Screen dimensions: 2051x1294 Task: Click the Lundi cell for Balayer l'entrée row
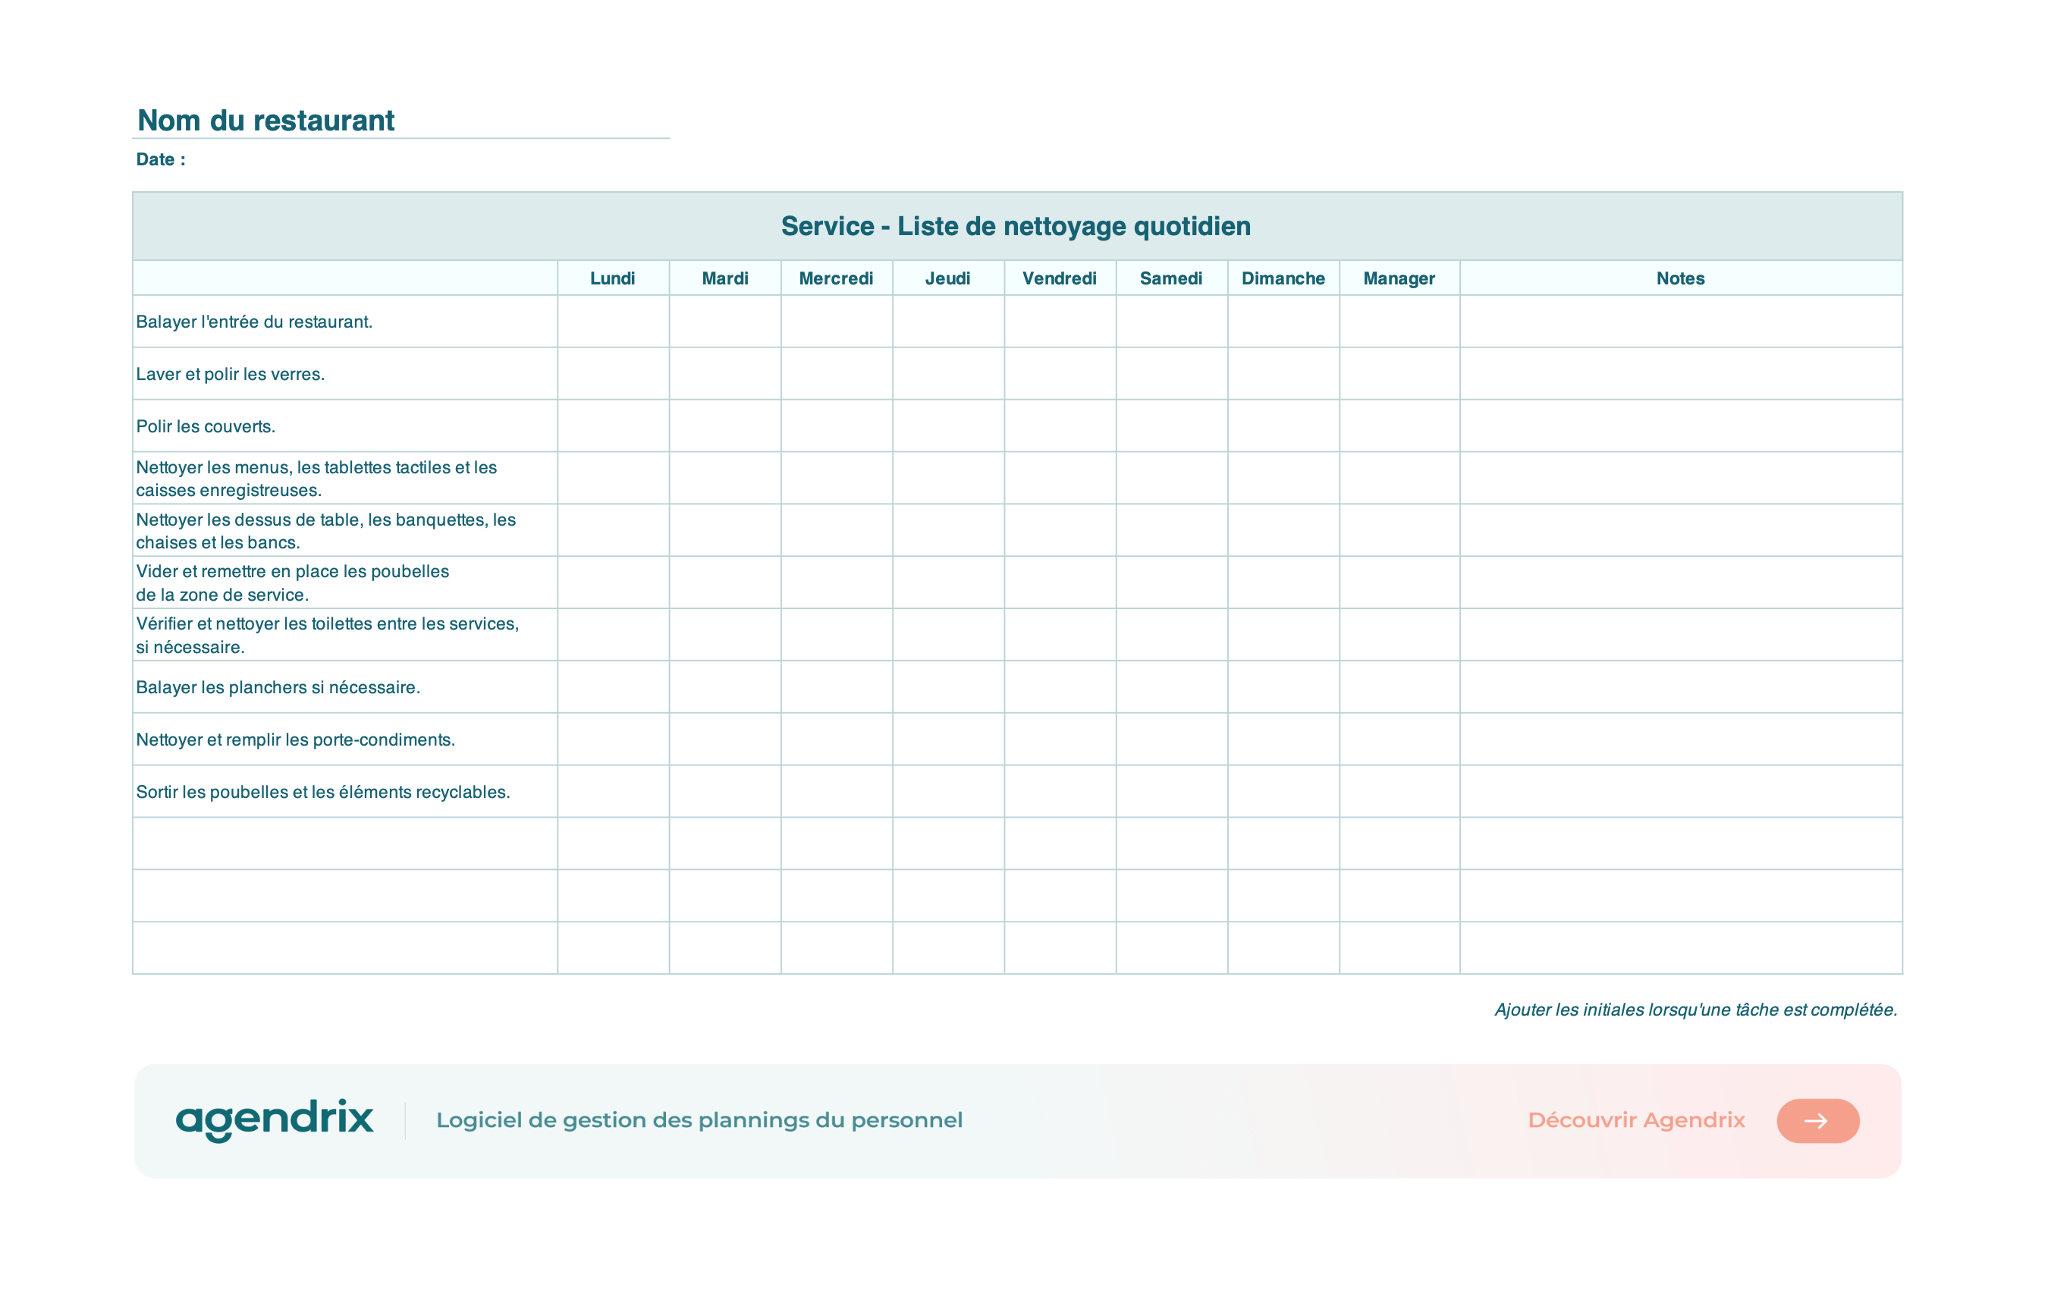[614, 321]
